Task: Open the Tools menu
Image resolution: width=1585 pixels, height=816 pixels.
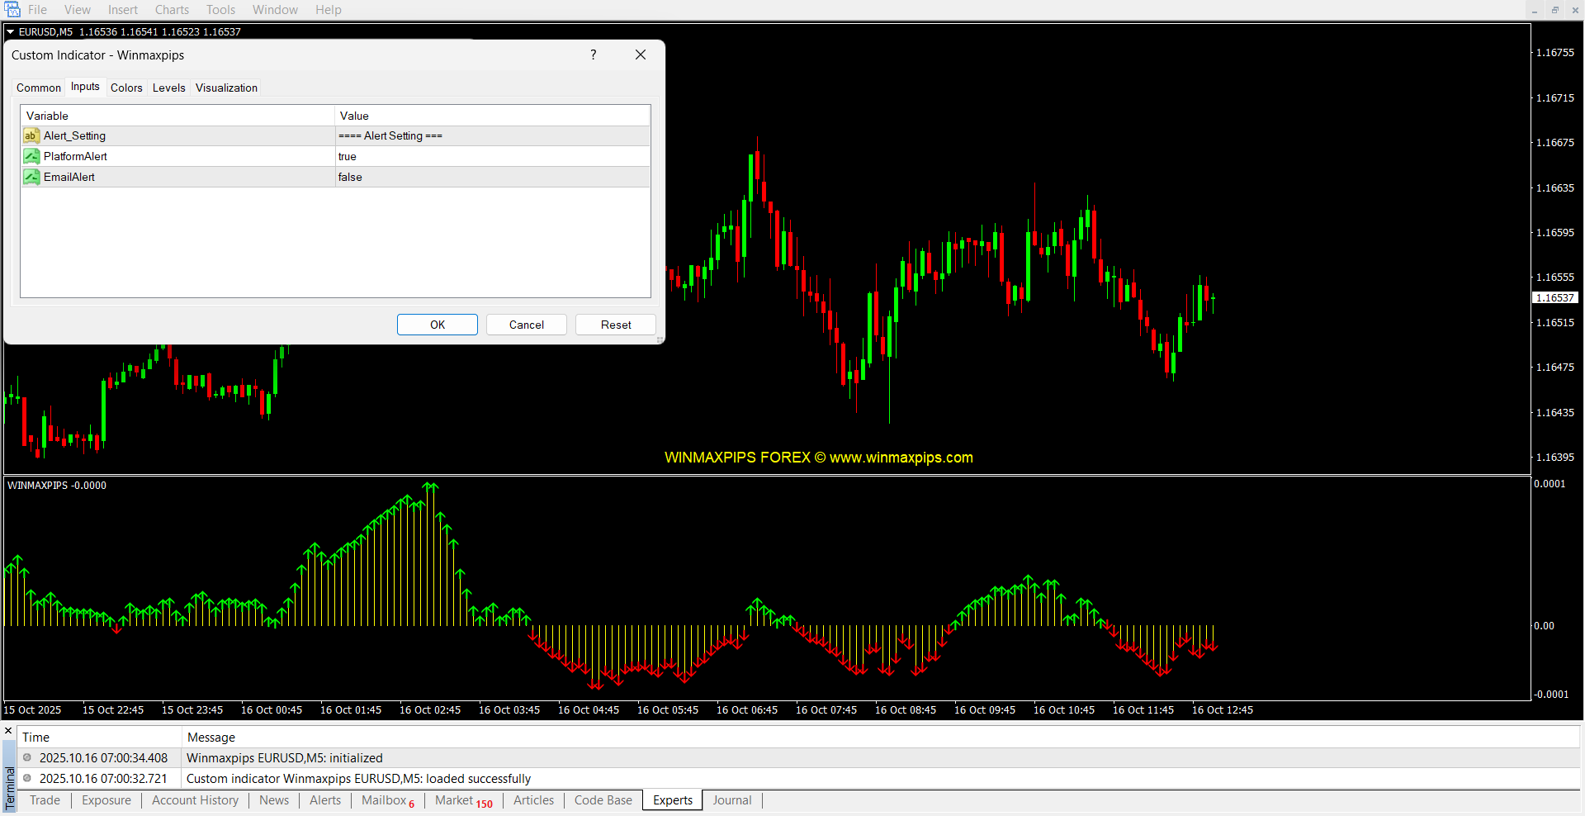Action: coord(220,10)
